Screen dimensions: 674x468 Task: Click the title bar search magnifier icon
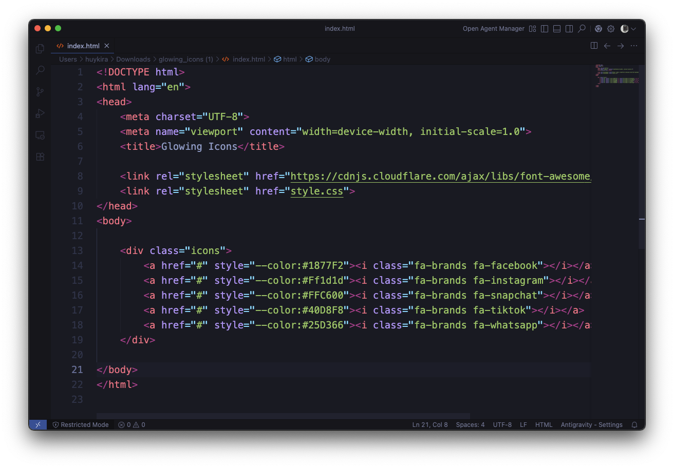coord(582,29)
